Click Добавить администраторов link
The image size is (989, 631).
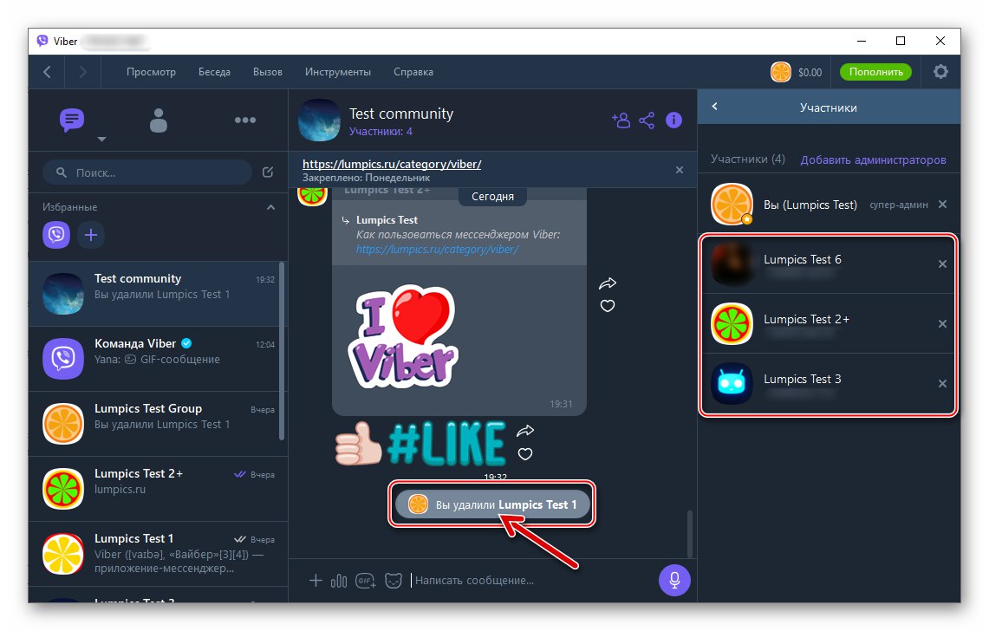click(x=873, y=159)
